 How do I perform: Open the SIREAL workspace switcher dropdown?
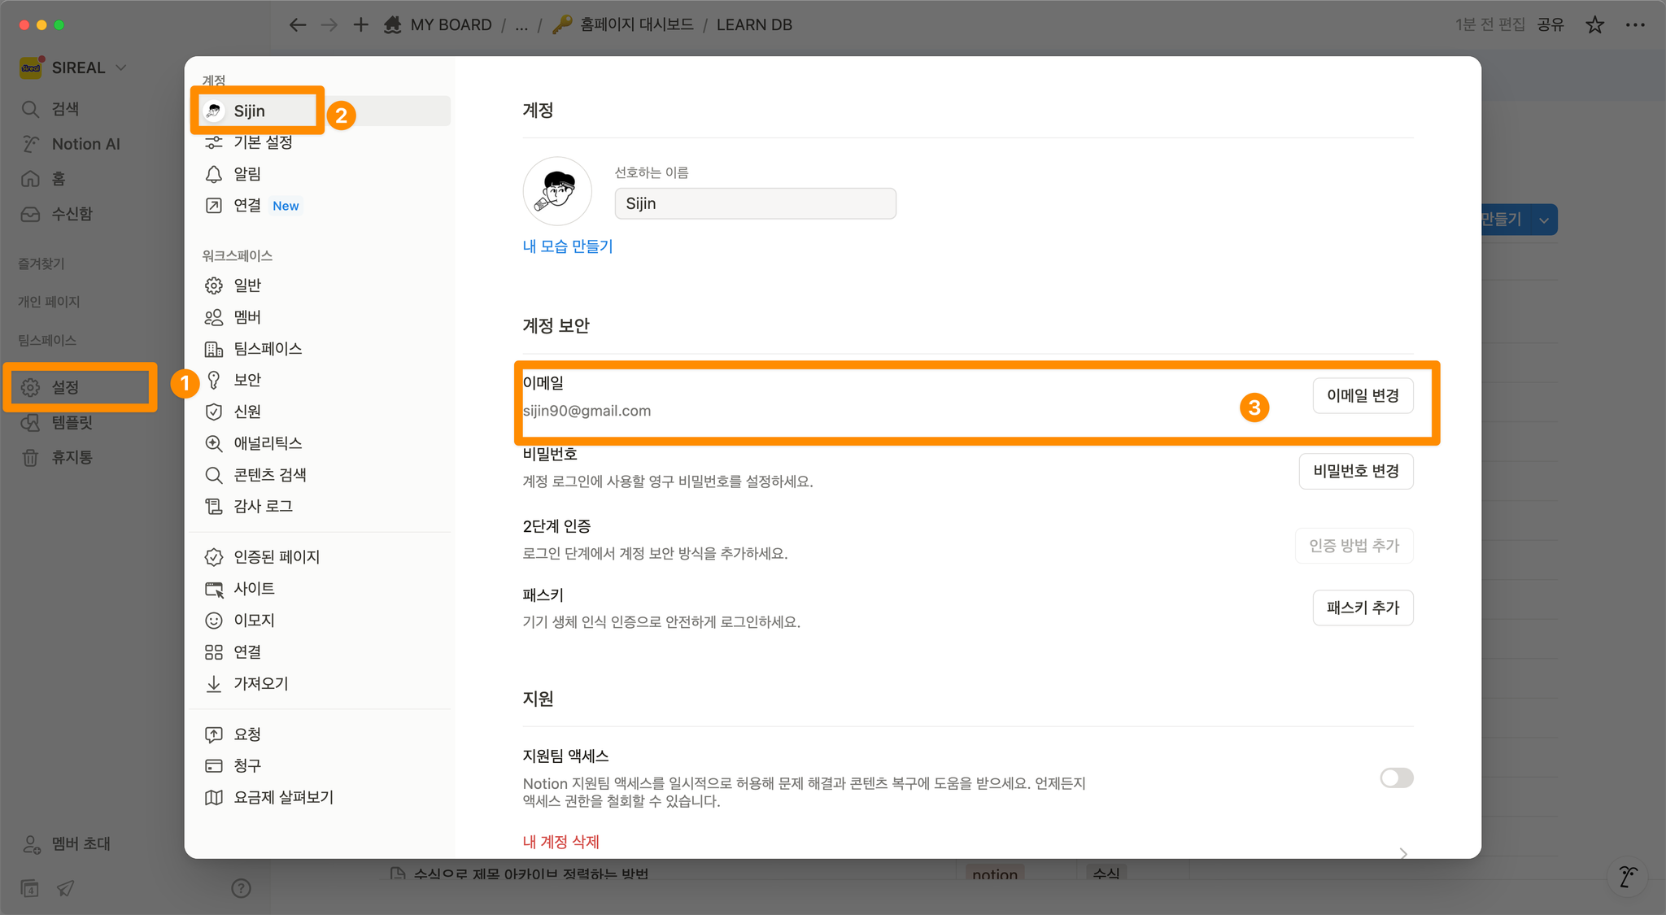point(75,68)
